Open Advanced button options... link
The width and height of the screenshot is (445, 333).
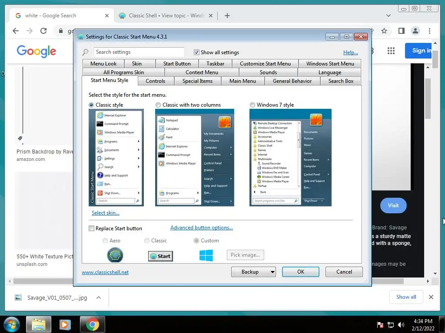202,228
